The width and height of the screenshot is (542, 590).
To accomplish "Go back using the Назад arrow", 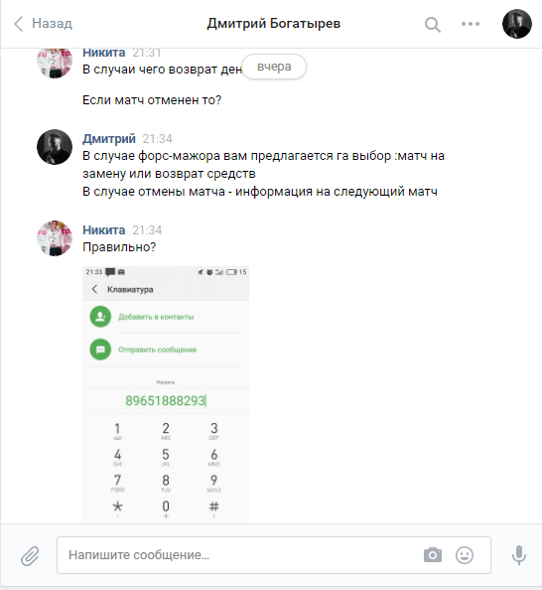I will point(43,23).
